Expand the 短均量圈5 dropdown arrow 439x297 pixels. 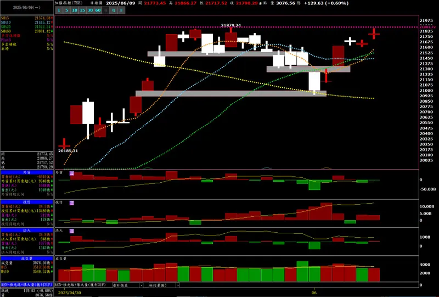(x=178, y=285)
